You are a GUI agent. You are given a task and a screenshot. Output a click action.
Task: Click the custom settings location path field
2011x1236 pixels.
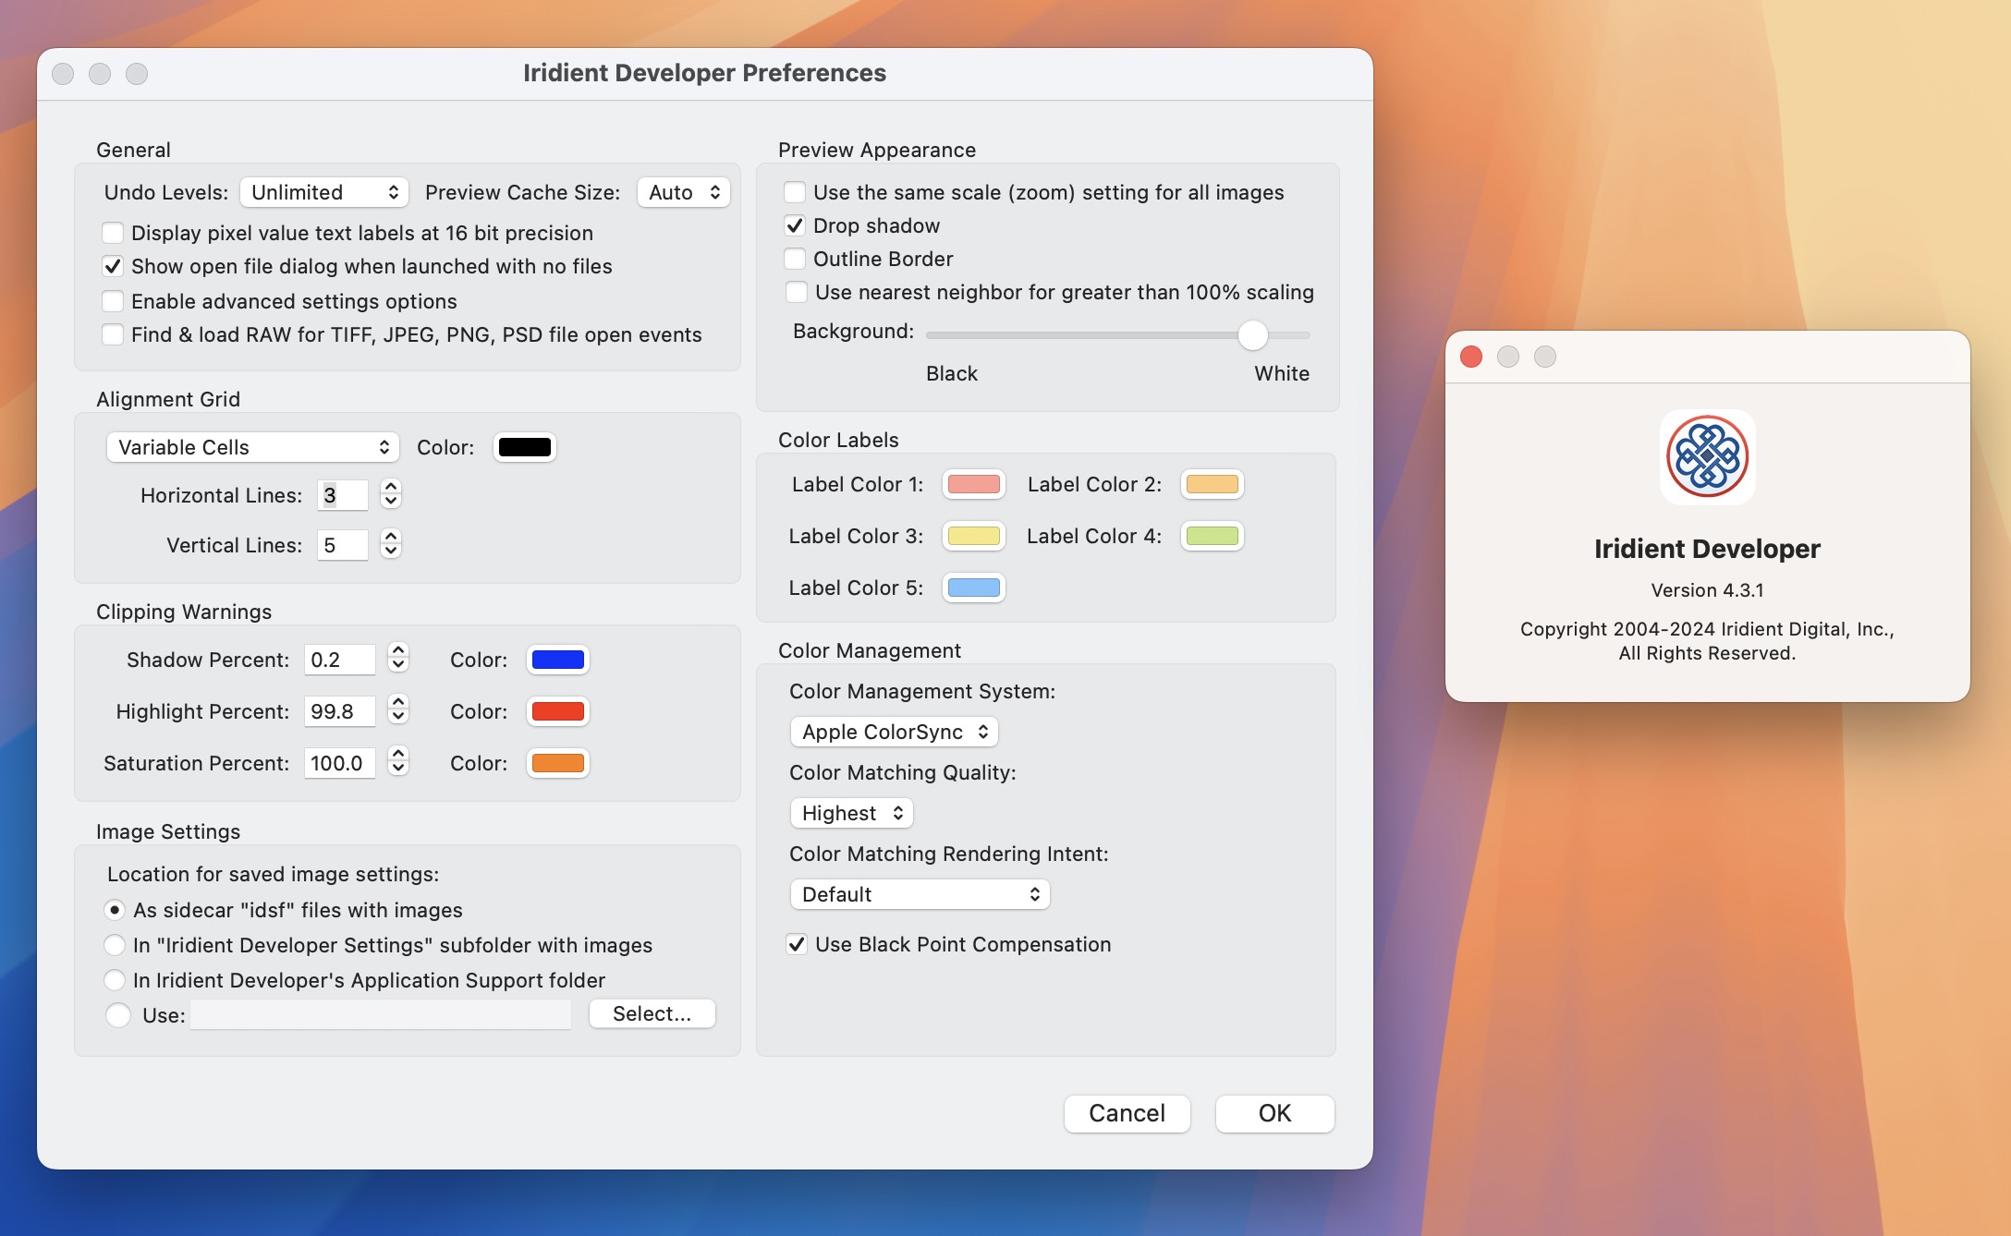tap(381, 1014)
